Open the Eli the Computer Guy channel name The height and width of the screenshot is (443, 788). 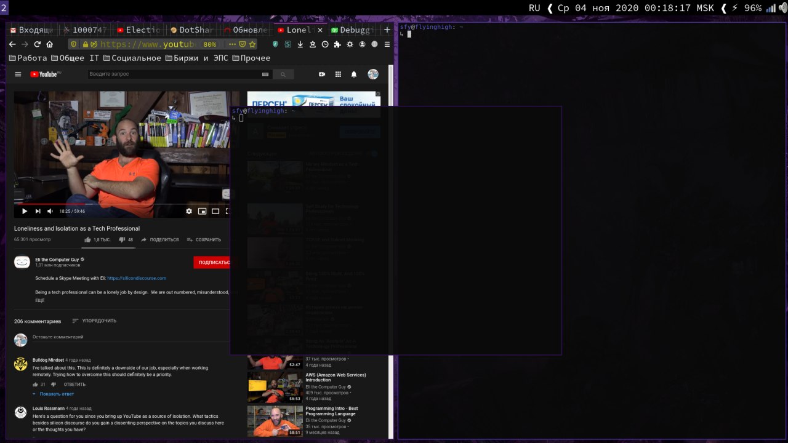pos(57,260)
